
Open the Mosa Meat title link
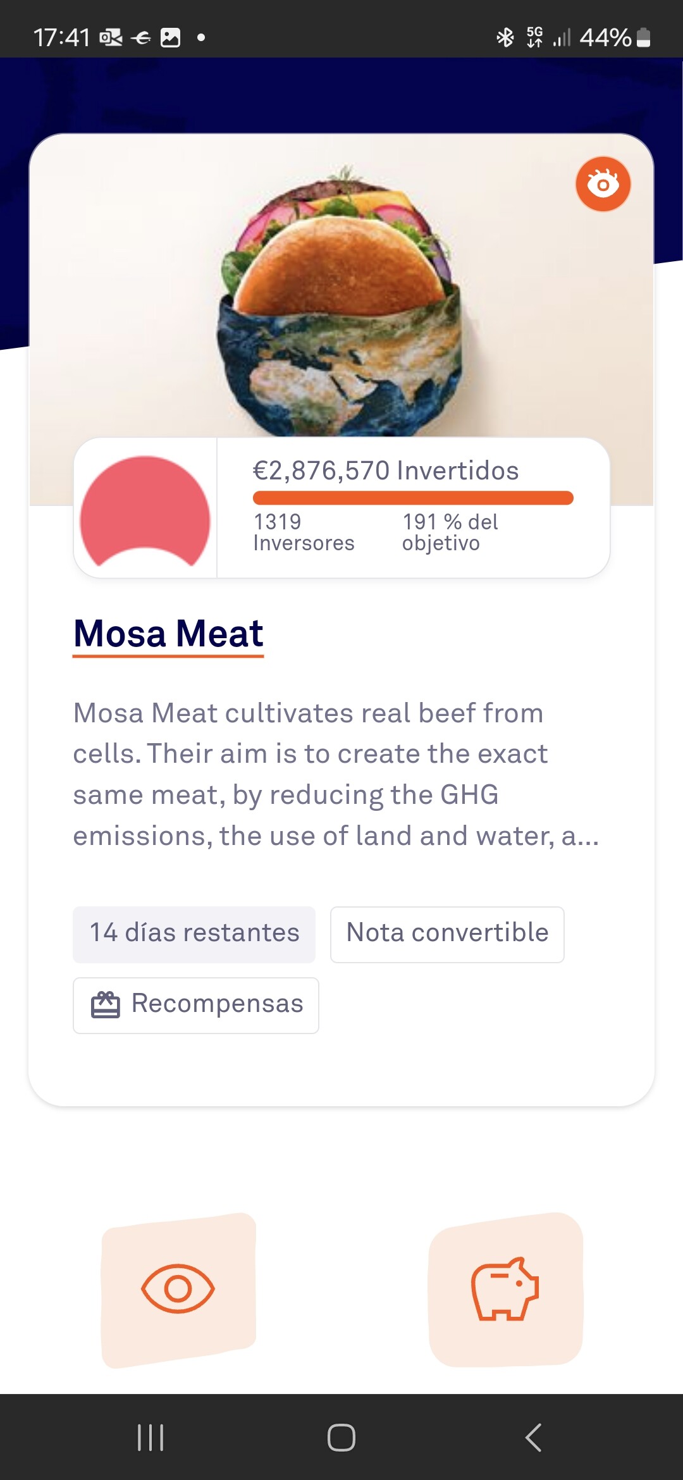pos(168,634)
